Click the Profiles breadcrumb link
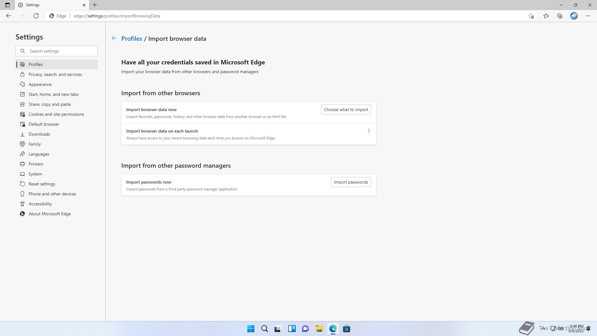This screenshot has width=597, height=336. point(132,39)
